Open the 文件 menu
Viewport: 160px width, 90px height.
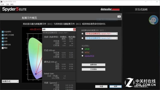tap(2, 4)
